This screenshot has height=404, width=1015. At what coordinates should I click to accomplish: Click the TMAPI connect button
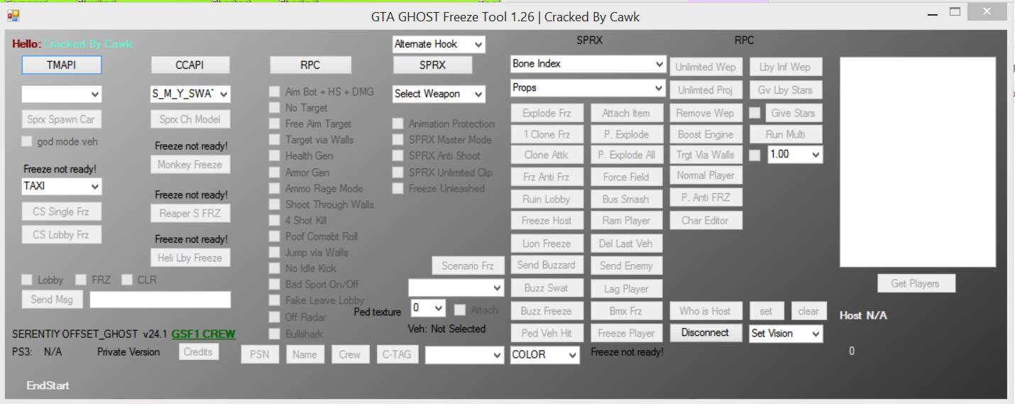62,65
